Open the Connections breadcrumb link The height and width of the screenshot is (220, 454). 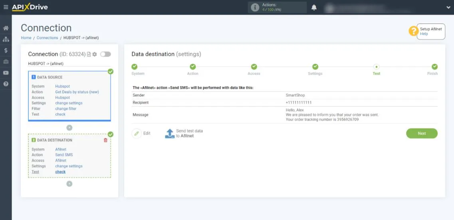tap(47, 38)
